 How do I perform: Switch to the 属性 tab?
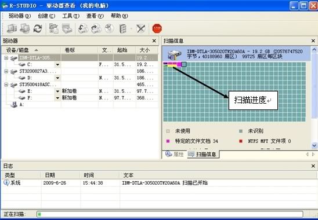(x=175, y=154)
